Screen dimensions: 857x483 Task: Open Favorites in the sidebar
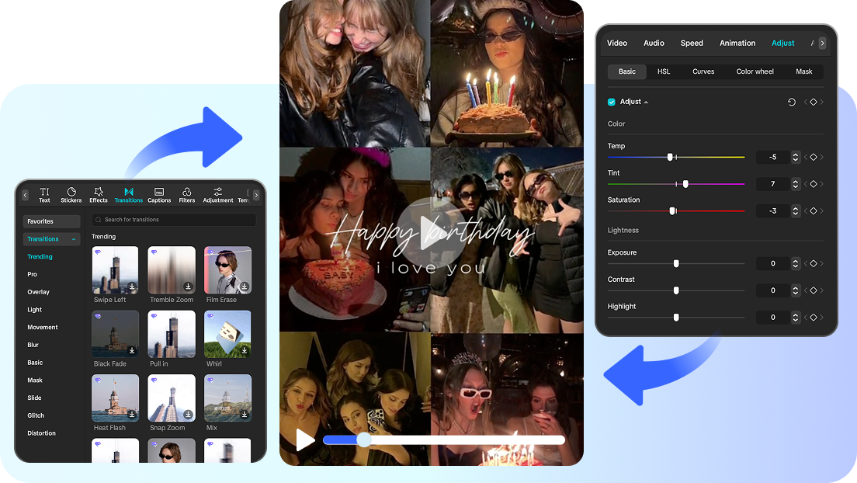pos(51,221)
